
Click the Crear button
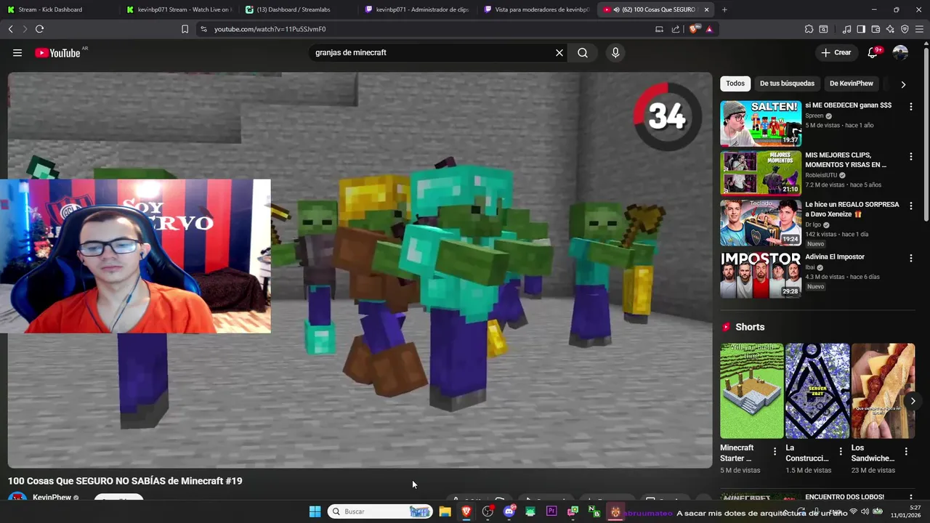click(x=836, y=53)
